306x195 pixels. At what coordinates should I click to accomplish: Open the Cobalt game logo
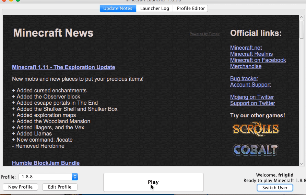coord(256,149)
